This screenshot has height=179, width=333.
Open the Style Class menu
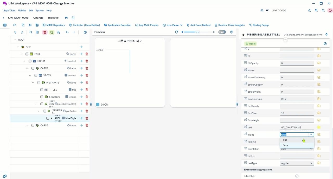tap(9, 10)
